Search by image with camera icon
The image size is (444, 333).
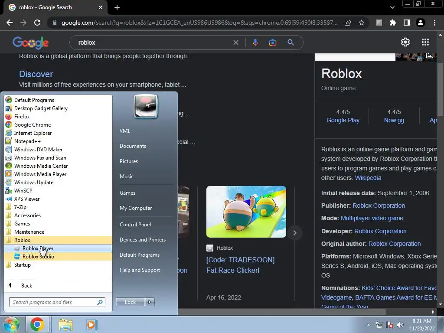click(273, 42)
